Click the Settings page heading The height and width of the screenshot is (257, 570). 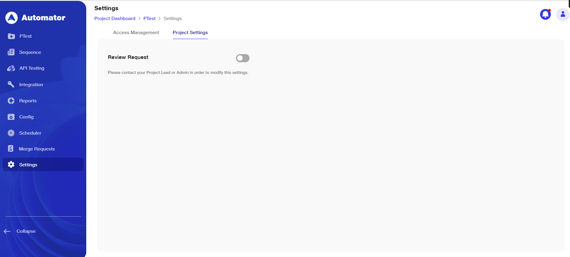pos(106,8)
